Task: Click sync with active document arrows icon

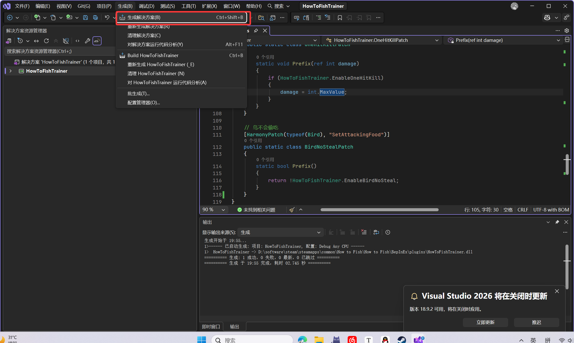Action: coord(36,41)
